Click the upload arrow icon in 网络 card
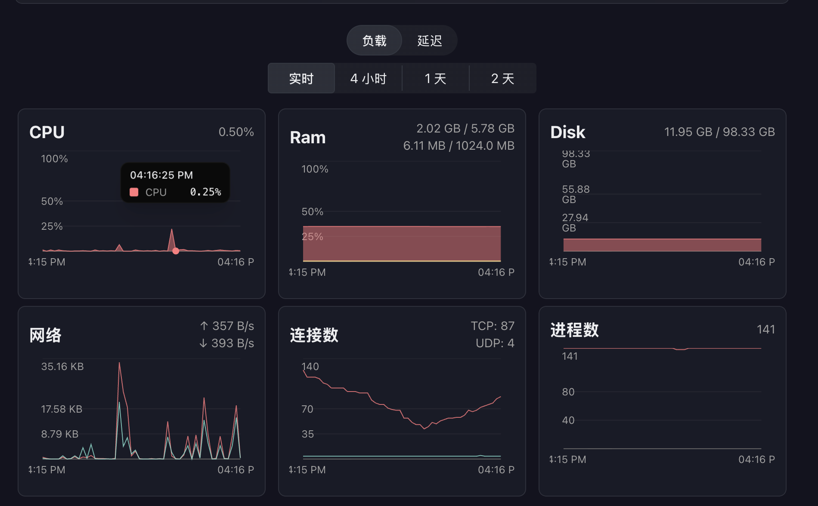Image resolution: width=818 pixels, height=506 pixels. tap(204, 326)
